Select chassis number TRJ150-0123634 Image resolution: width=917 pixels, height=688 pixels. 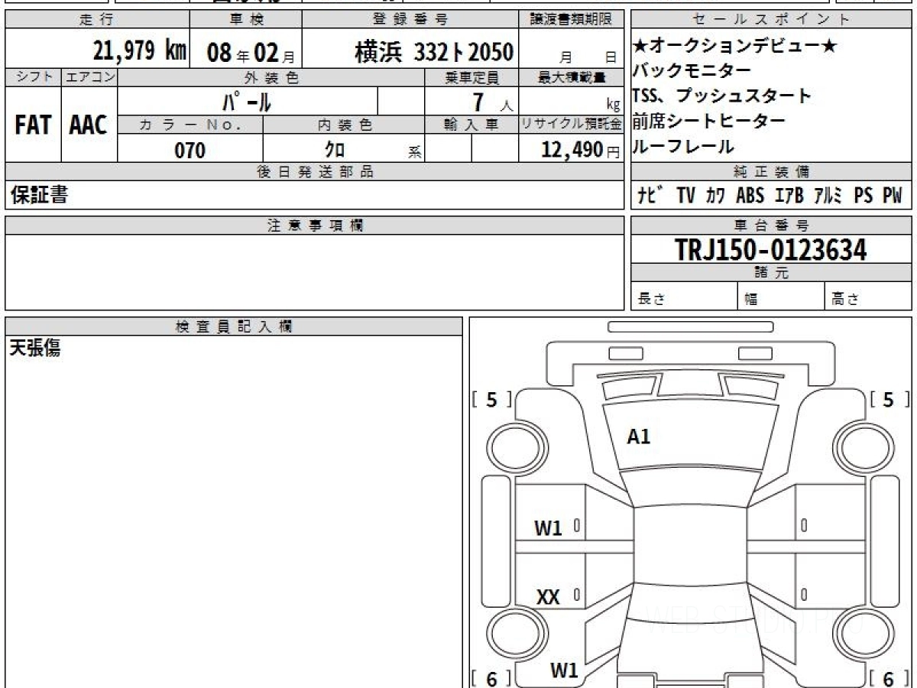coord(771,249)
